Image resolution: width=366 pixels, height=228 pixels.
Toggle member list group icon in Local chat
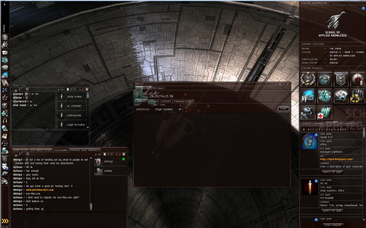[87, 89]
